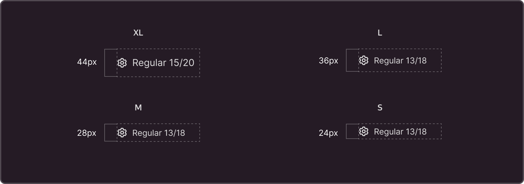This screenshot has height=184, width=524.
Task: Click the solid padding box beside M item
Action: 111,133
